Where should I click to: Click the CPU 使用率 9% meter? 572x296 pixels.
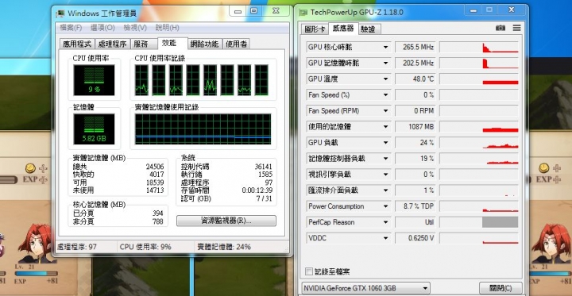[94, 80]
